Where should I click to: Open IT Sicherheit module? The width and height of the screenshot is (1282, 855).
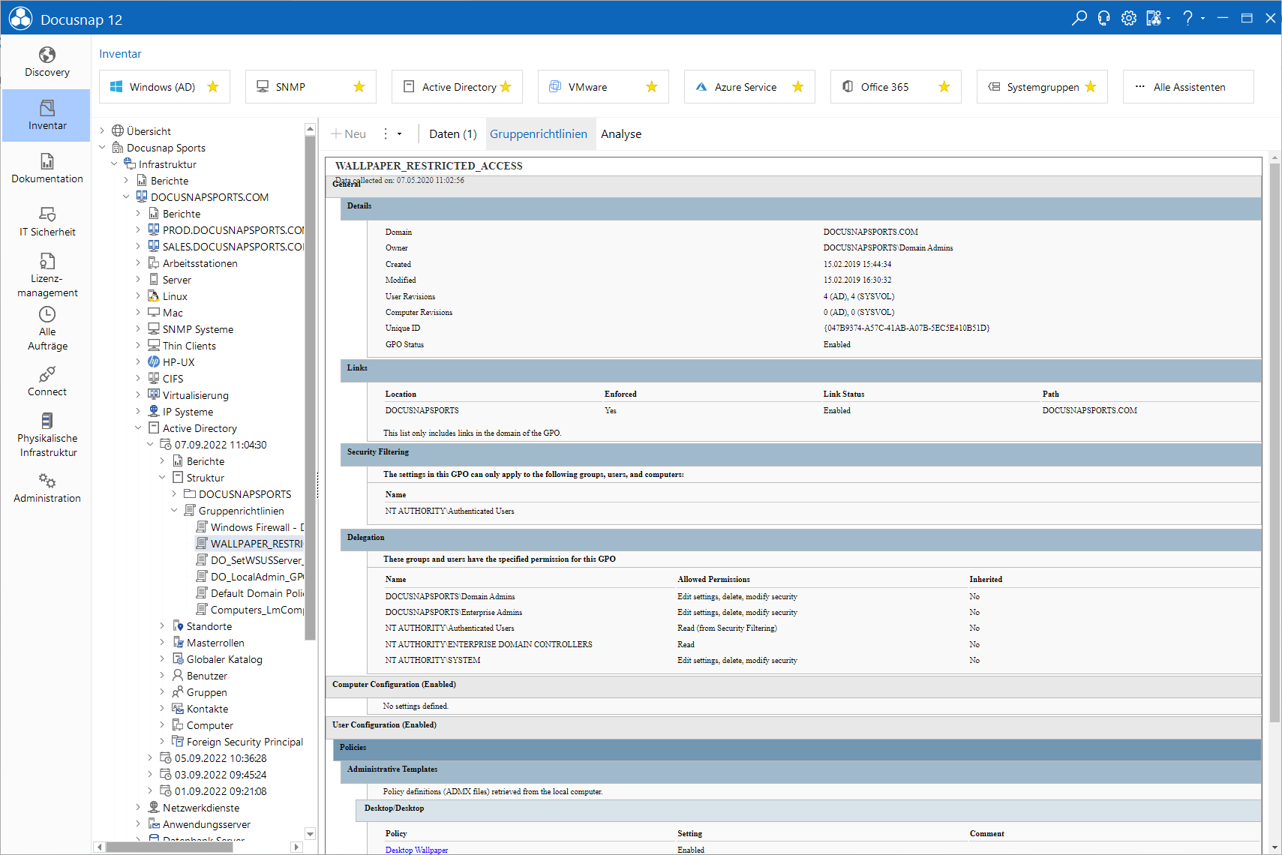pyautogui.click(x=47, y=222)
